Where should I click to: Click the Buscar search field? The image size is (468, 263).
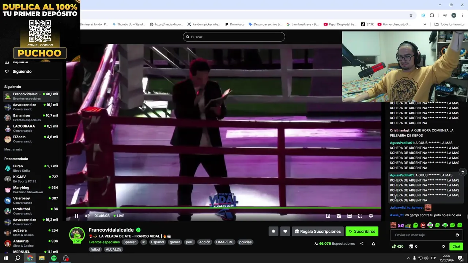234,37
